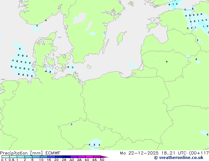
Task: Click the 40 mm magenta legend swatch
Action: tap(89, 157)
